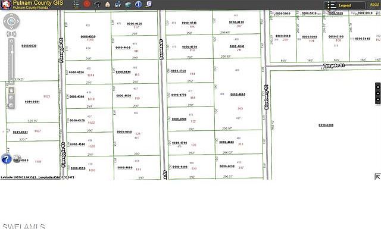This screenshot has width=381, height=229.
Task: Click the Blueberry St road label
Action: point(266,97)
